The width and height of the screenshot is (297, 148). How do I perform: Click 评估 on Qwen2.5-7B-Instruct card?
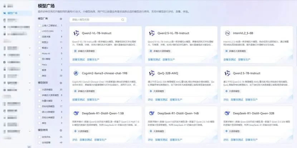tap(226, 99)
